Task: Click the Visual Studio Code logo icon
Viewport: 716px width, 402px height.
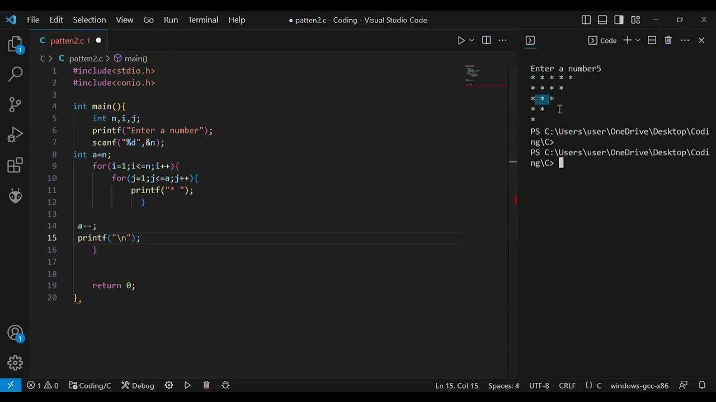Action: click(11, 20)
